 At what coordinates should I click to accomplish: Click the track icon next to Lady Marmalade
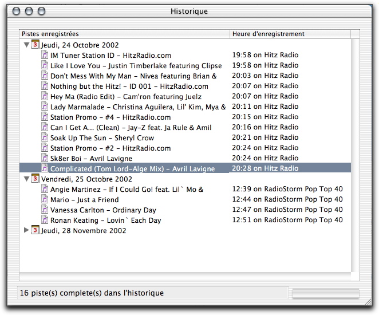(x=45, y=107)
